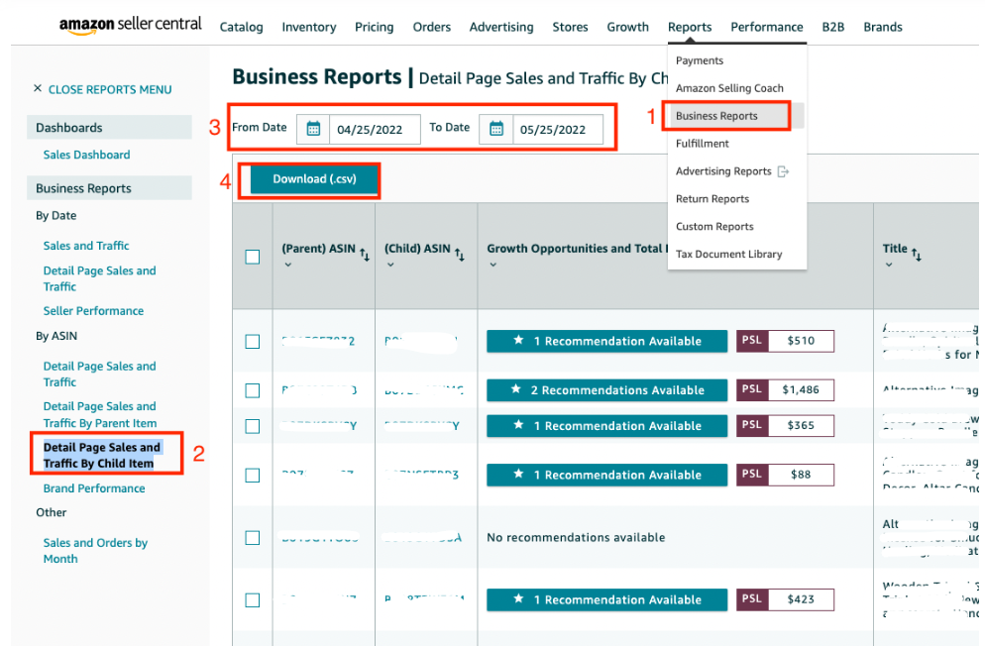Expand the Title column chevron
Image resolution: width=985 pixels, height=646 pixels.
(x=888, y=265)
